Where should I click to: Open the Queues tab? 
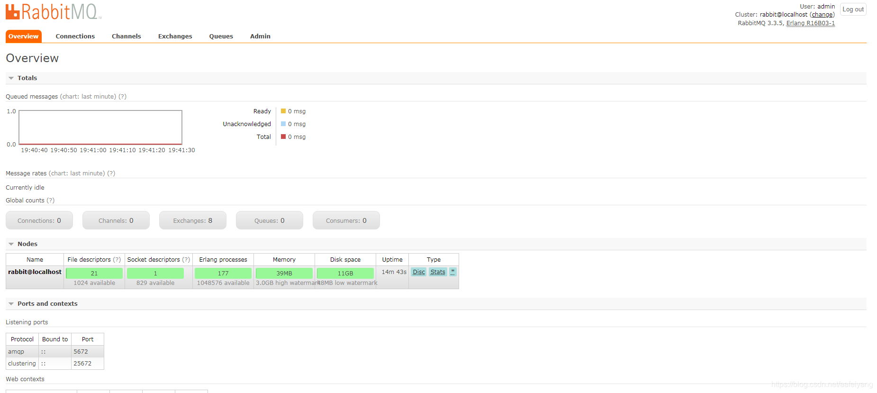(221, 36)
